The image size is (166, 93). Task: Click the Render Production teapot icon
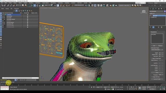[116, 5]
